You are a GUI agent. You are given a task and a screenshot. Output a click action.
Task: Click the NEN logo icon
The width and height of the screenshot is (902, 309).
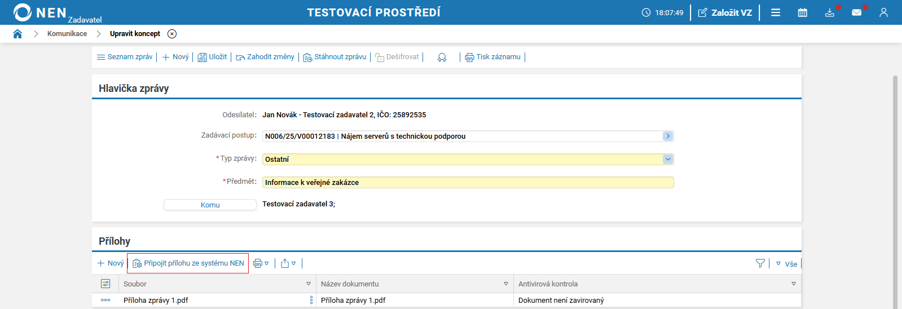(x=23, y=12)
